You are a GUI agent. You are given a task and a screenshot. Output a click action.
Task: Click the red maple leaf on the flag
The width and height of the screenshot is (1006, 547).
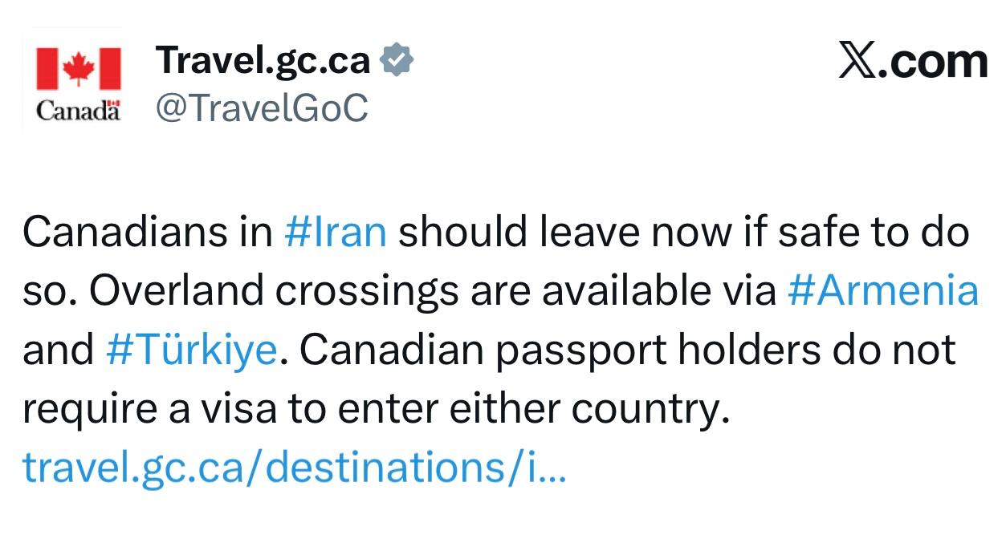(79, 68)
